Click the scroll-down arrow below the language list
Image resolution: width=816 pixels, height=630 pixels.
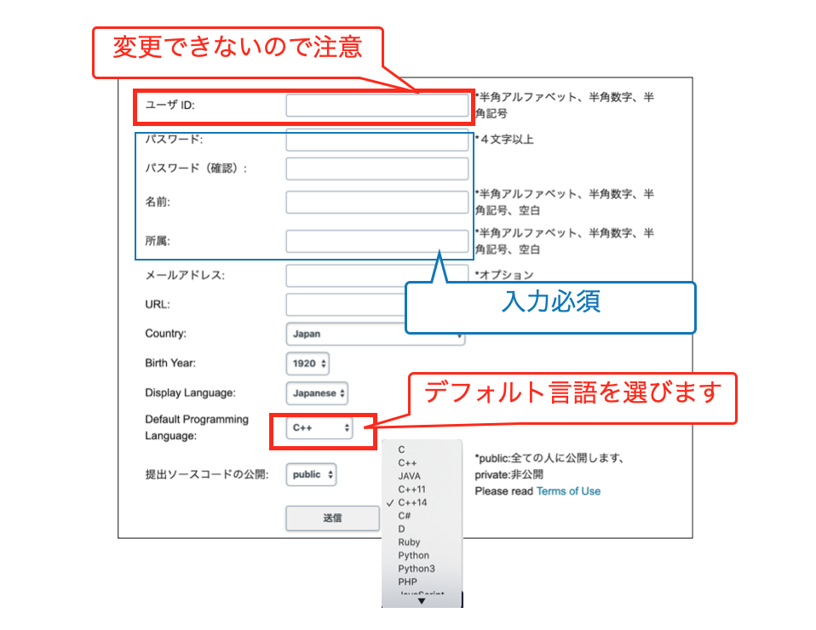point(421,599)
